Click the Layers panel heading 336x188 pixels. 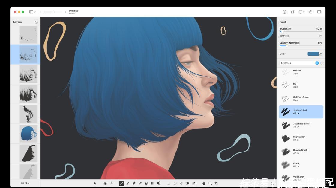click(17, 22)
